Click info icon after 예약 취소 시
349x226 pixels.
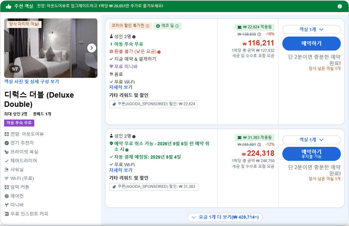(127, 150)
